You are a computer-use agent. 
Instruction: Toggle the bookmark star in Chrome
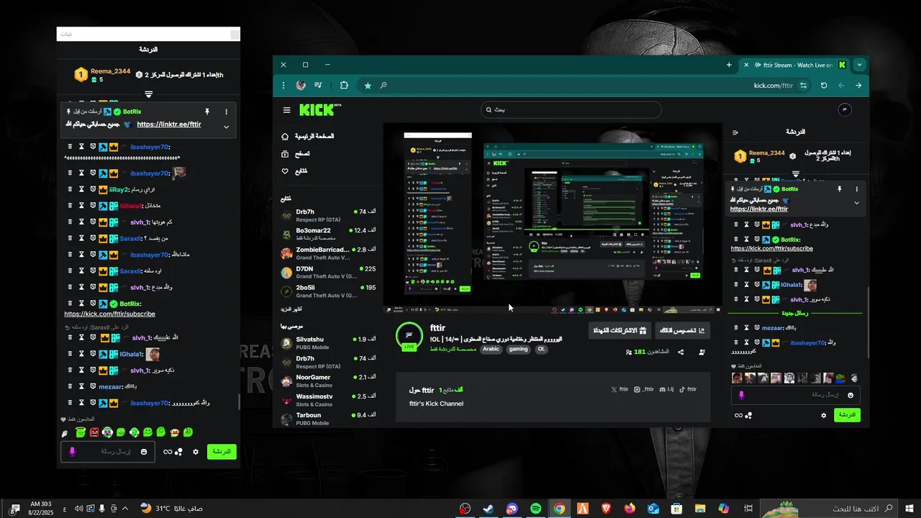[368, 85]
